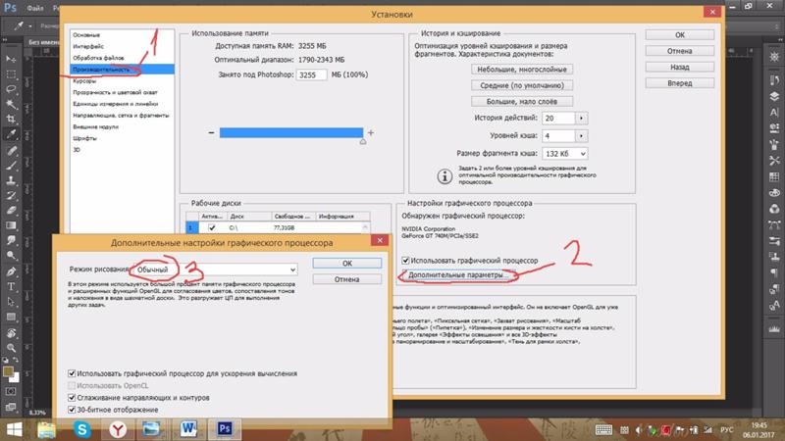Select the Move tool in Photoshop toolbar
The height and width of the screenshot is (441, 785).
[11, 59]
